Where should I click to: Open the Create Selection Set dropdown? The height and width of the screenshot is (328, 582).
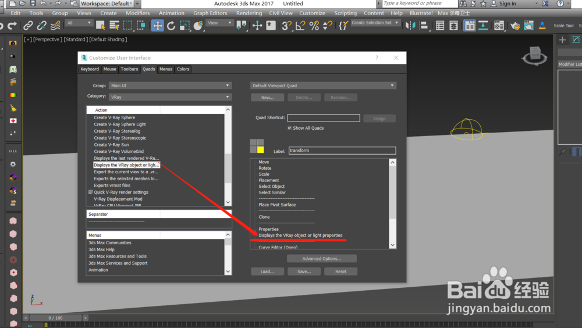coord(375,23)
